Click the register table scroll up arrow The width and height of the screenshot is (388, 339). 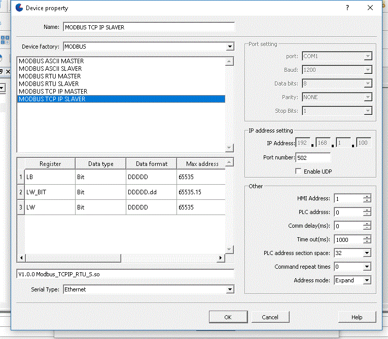[x=229, y=162]
